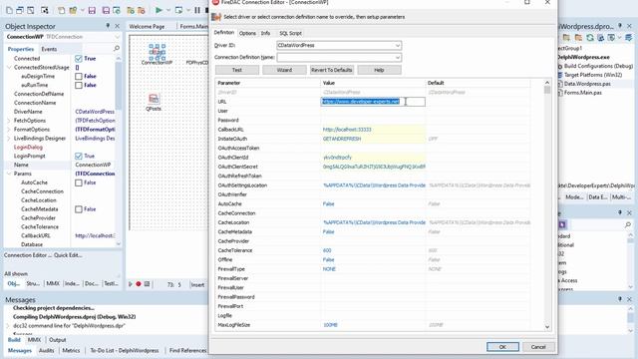The image size is (638, 359).
Task: Expand the FormatOptions property
Action: coord(9,130)
